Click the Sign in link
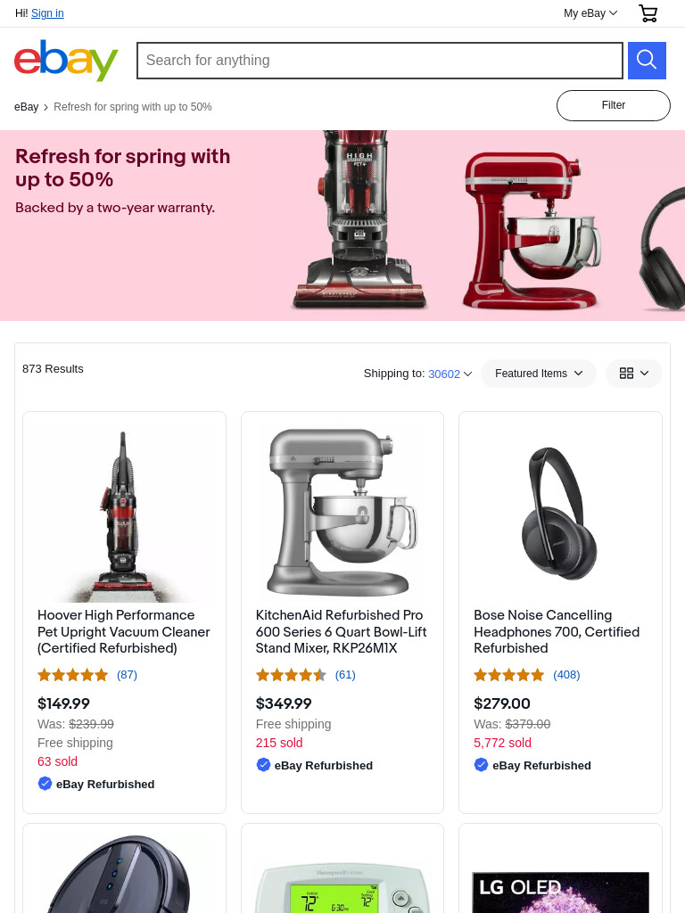The width and height of the screenshot is (685, 913). tap(47, 12)
